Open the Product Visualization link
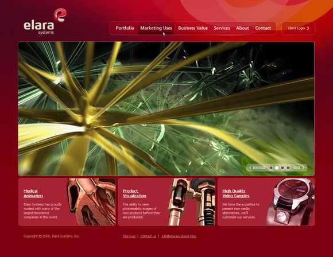 tap(134, 193)
